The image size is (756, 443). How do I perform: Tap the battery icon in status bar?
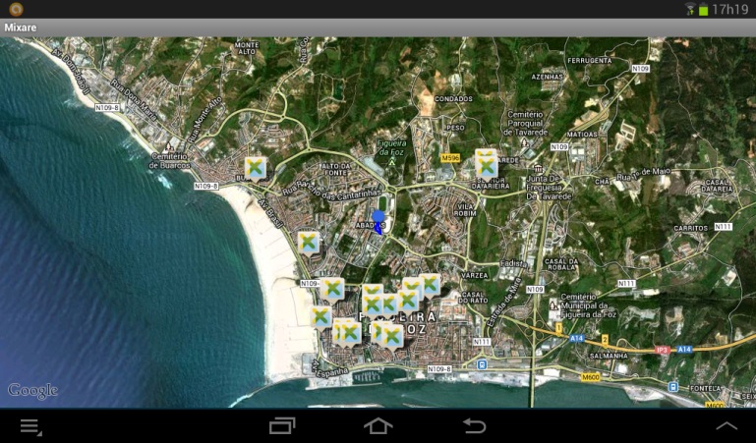pos(703,9)
